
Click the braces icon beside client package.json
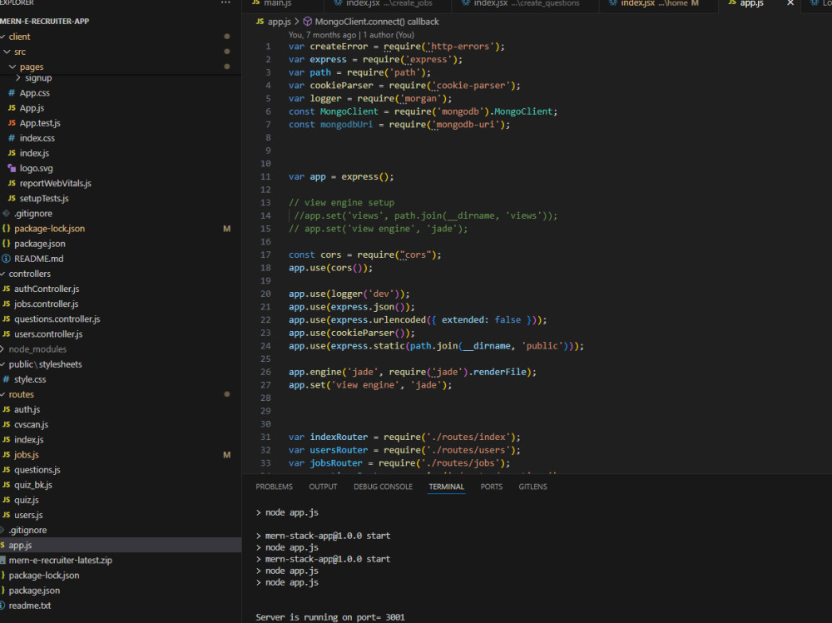[x=6, y=244]
